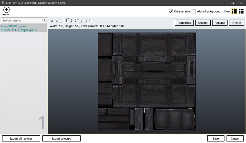Viewport: 246px width, 143px height.
Task: Click Export all textures
Action: (21, 138)
